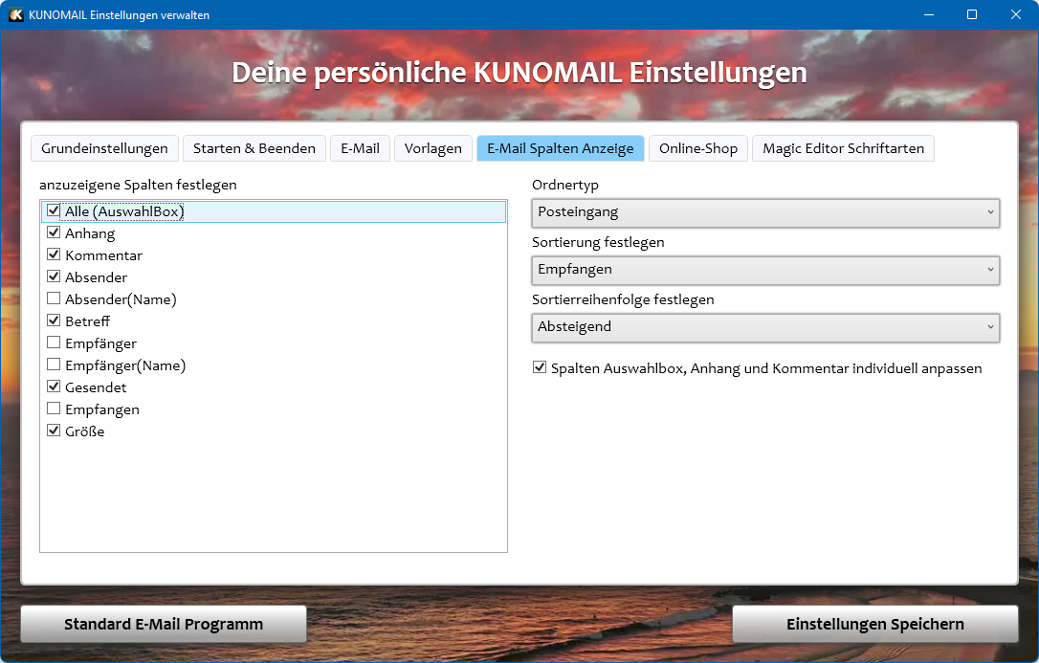Open the Ordnertyp dropdown showing Posteingang
This screenshot has width=1039, height=663.
pos(765,212)
